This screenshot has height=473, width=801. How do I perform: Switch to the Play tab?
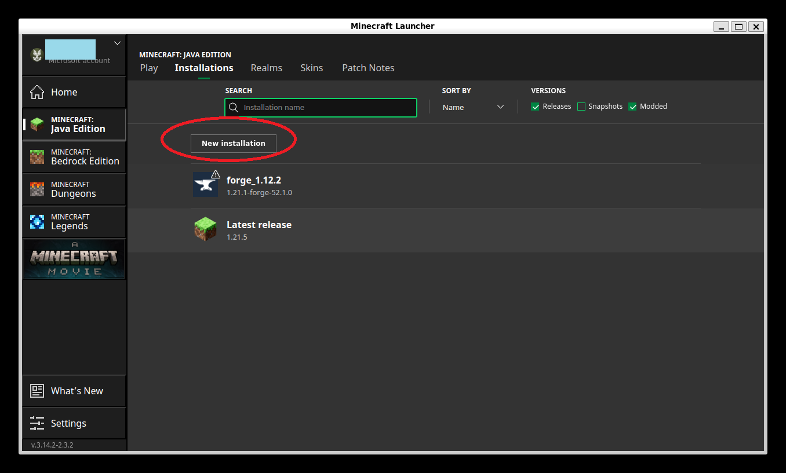[149, 68]
